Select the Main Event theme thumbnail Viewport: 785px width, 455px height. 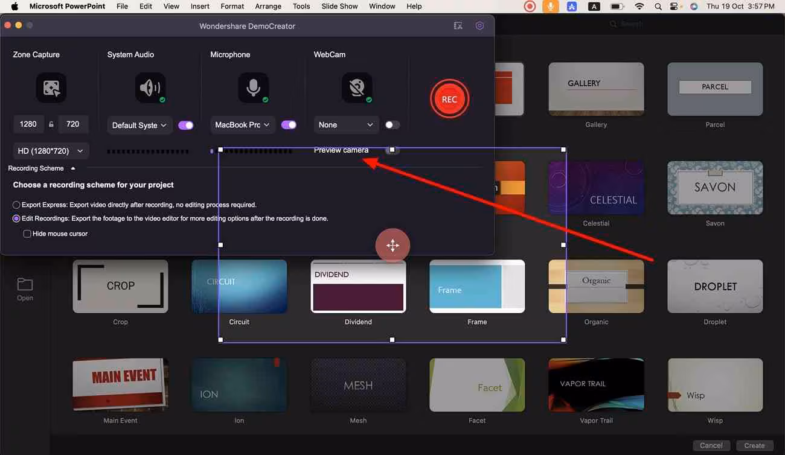(x=120, y=385)
